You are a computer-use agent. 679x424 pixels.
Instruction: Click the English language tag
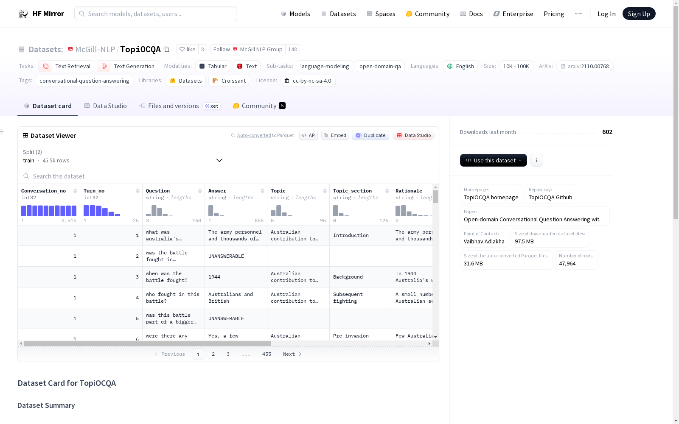click(460, 66)
